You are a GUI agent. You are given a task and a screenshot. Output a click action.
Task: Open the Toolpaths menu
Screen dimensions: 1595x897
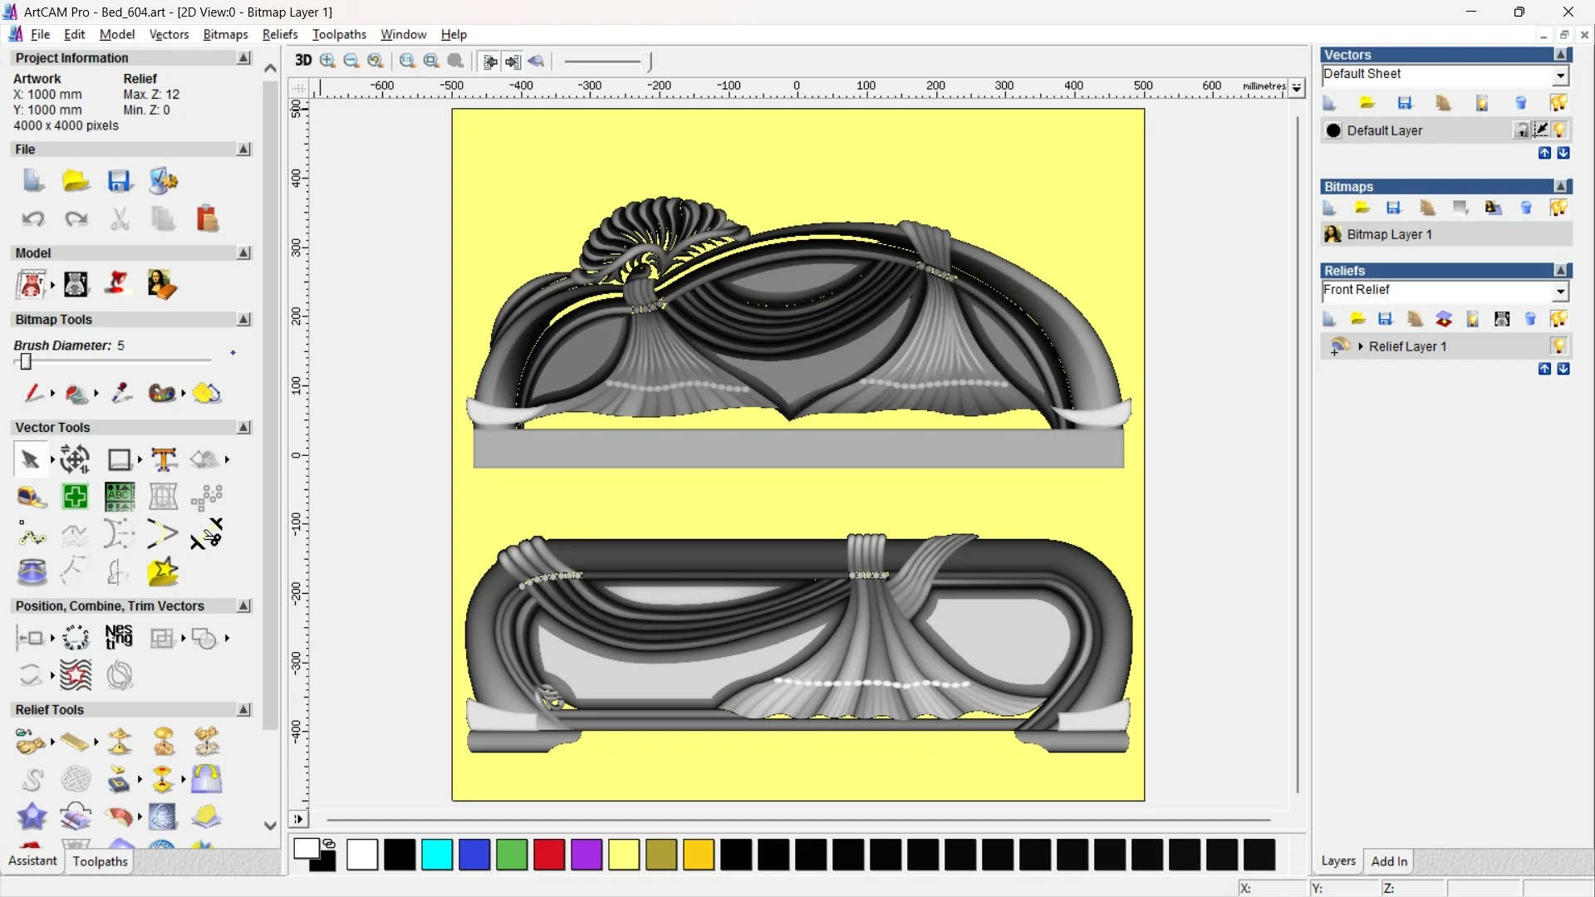pyautogui.click(x=339, y=34)
